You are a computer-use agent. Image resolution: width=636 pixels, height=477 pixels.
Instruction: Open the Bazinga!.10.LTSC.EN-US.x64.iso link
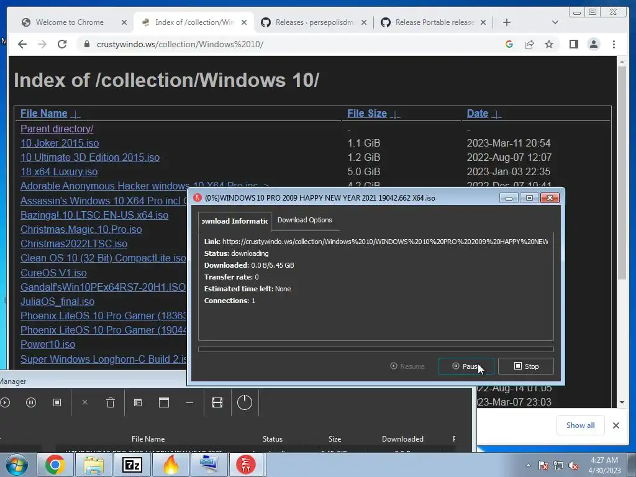[x=94, y=215]
